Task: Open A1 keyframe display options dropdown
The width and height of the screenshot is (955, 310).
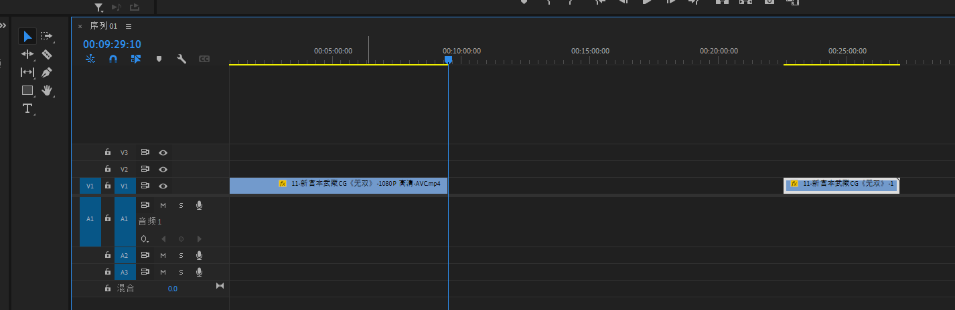Action: click(145, 239)
